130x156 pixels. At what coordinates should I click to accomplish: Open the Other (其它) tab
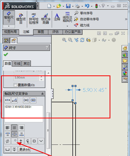(x=26, y=63)
